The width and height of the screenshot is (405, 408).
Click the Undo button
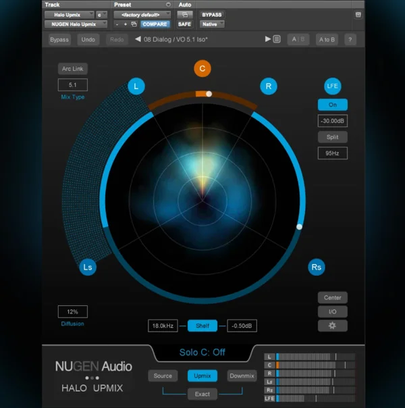pos(88,40)
